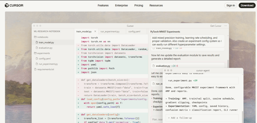Image resolution: width=257 pixels, height=123 pixels.
Task: Click the Download button
Action: click(x=247, y=5)
